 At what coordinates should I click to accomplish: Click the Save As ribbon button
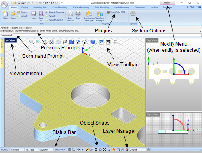tap(41, 16)
